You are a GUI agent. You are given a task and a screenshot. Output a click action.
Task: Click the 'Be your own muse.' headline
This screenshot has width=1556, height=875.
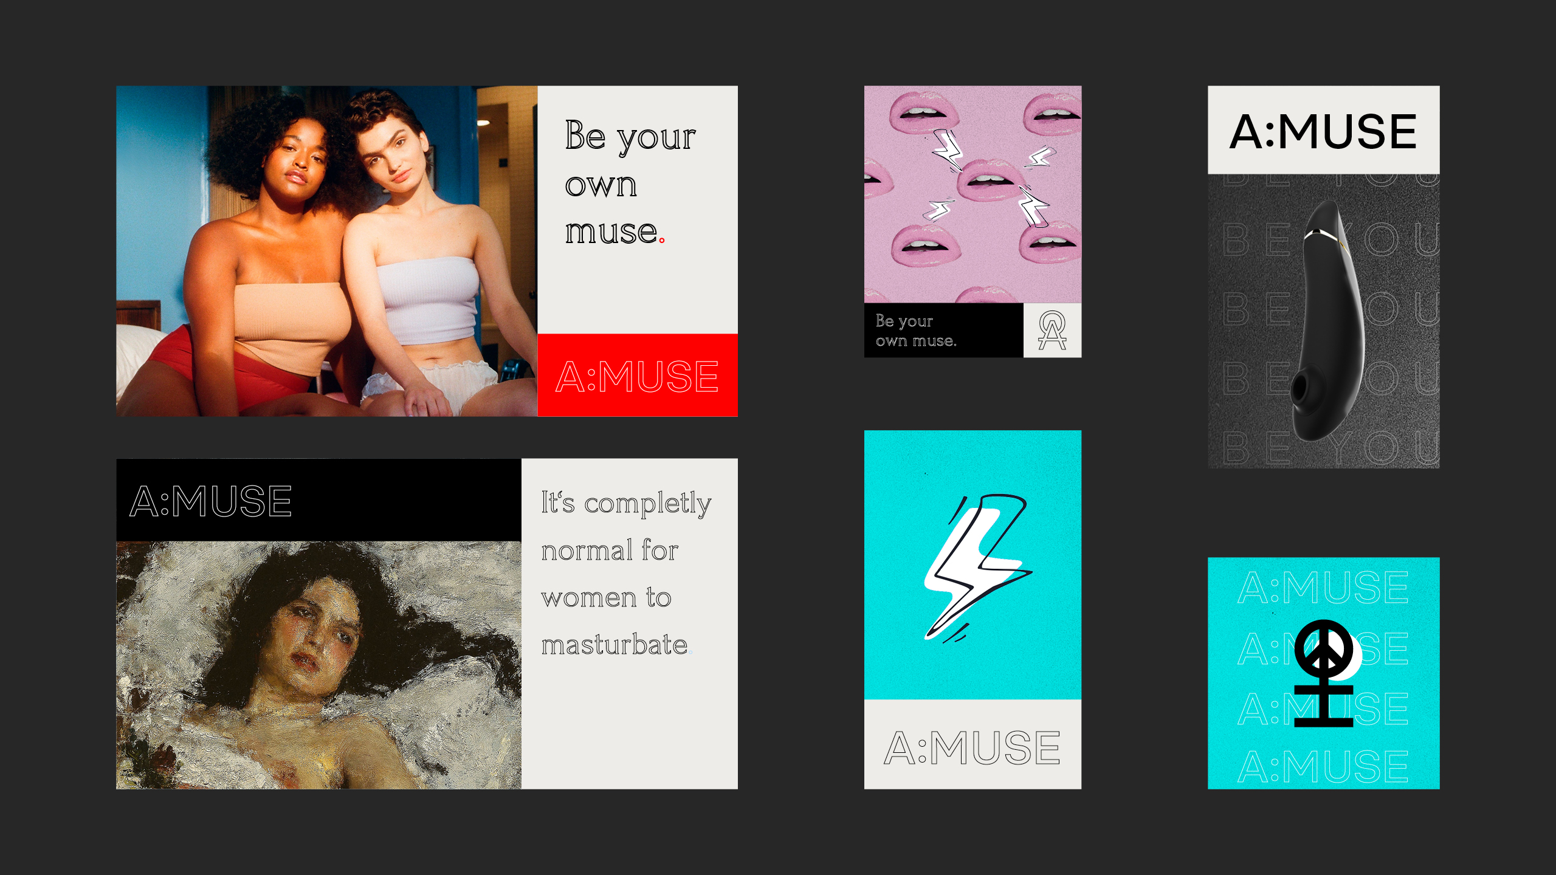tap(630, 182)
